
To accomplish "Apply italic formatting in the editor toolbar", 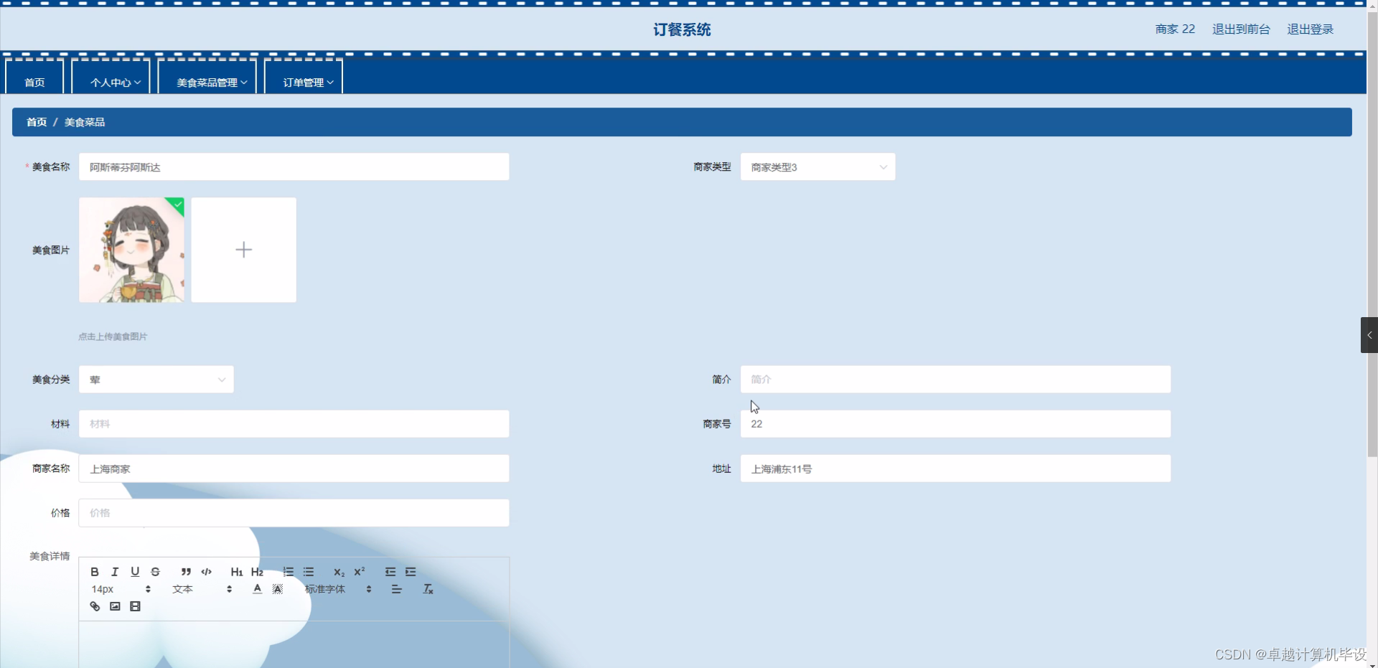I will pos(115,572).
